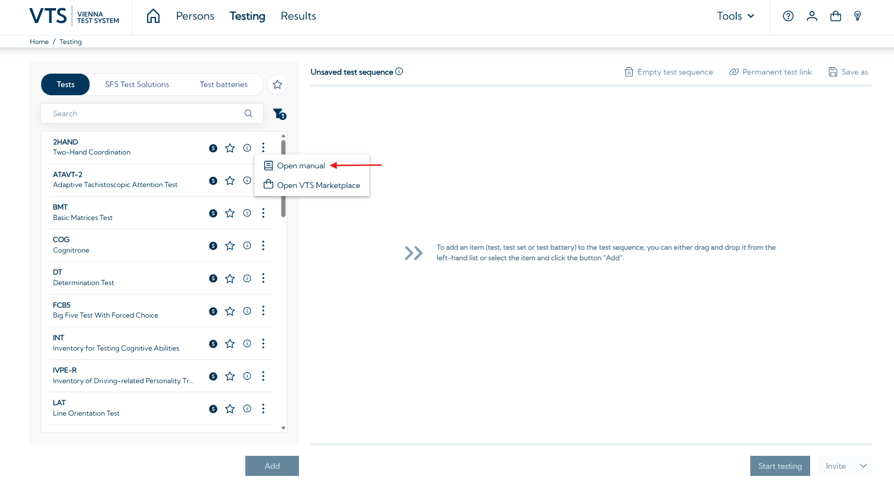
Task: Switch to the SFS Test Solutions tab
Action: tap(137, 85)
